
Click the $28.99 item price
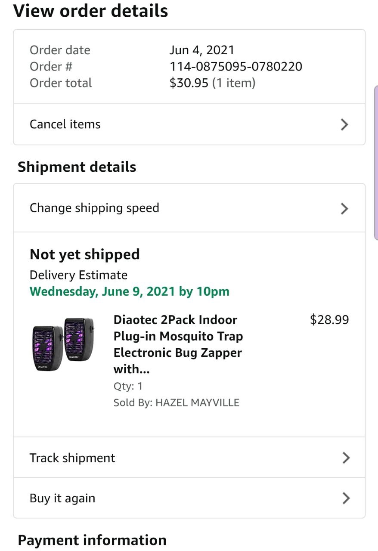coord(329,320)
